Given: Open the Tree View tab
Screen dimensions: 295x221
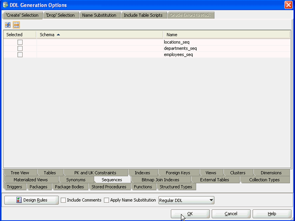Looking at the screenshot, I should pos(20,173).
